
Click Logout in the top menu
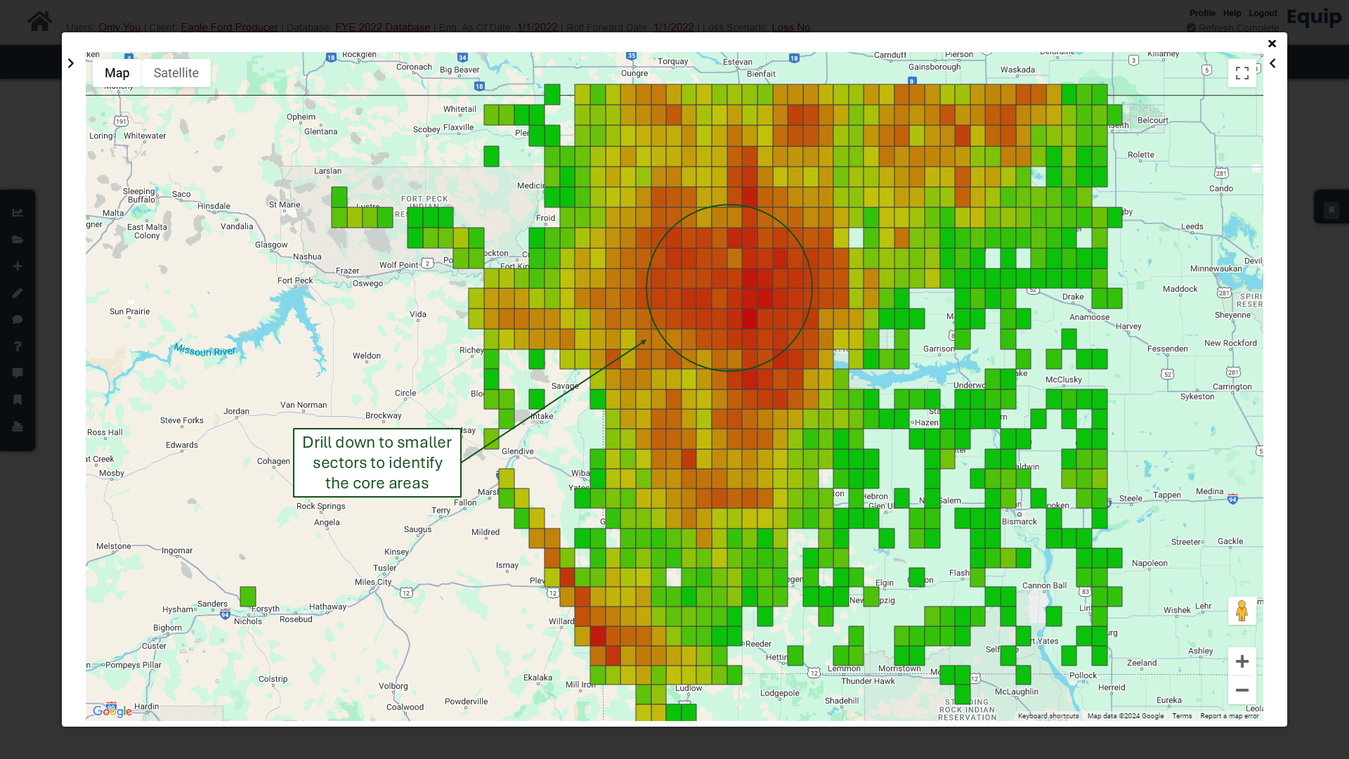tap(1263, 13)
